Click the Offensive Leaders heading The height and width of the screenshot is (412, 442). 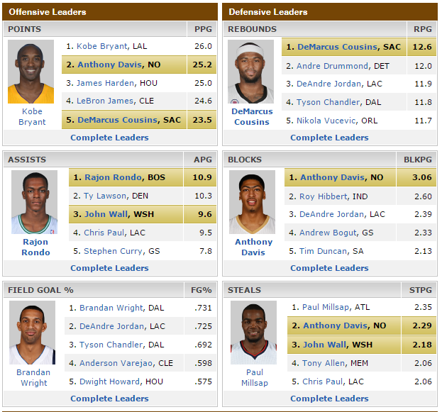(48, 12)
